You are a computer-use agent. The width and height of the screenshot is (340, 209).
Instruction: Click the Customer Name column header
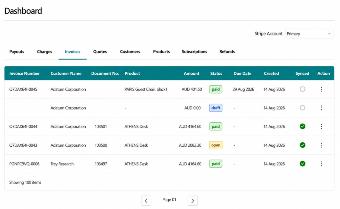(66, 73)
